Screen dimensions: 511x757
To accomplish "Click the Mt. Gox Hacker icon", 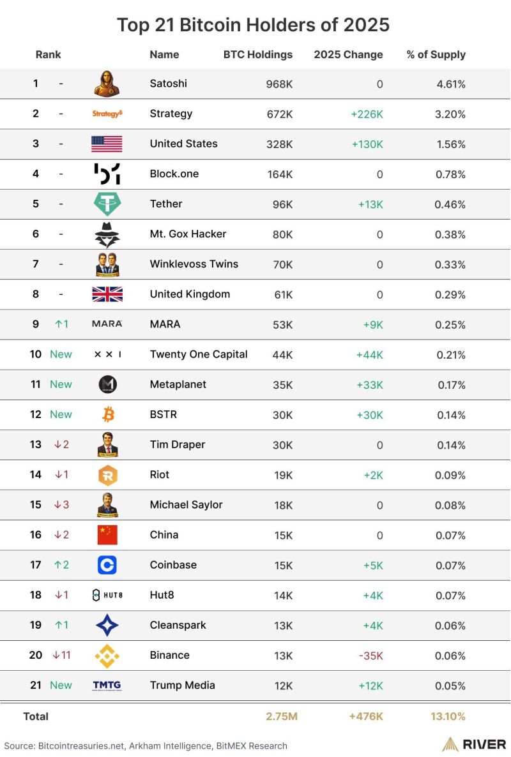I will point(107,234).
